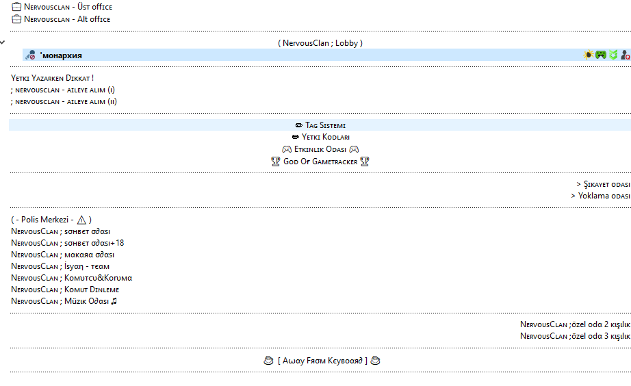Image resolution: width=631 pixels, height=386 pixels.
Task: Click the gamepad icon before Etkinlik Odası
Action: pyautogui.click(x=287, y=149)
